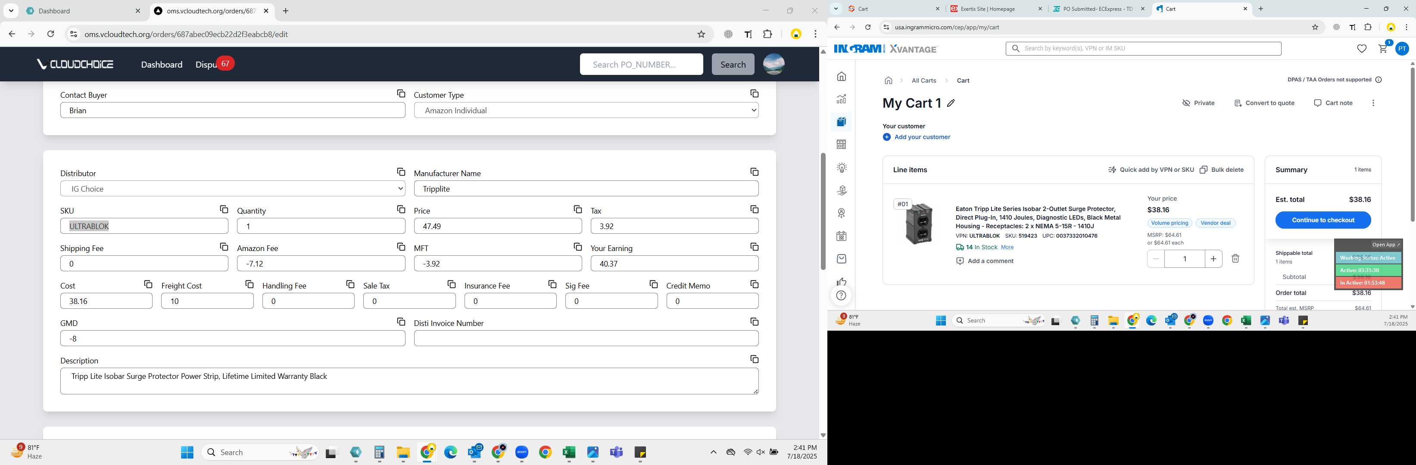Open the Ingram cart icon in header

(x=1383, y=49)
